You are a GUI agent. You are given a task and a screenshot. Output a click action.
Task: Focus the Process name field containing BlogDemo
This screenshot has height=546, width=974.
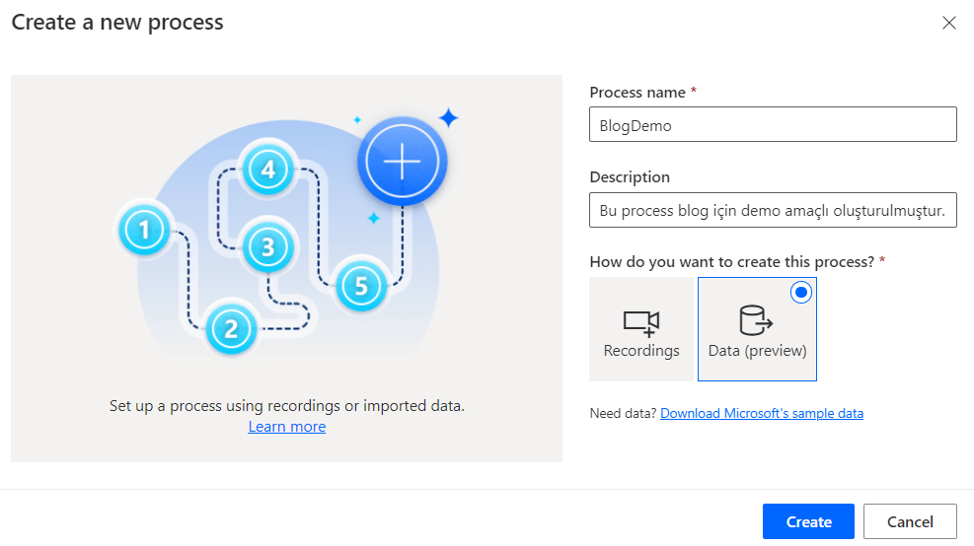pos(773,125)
